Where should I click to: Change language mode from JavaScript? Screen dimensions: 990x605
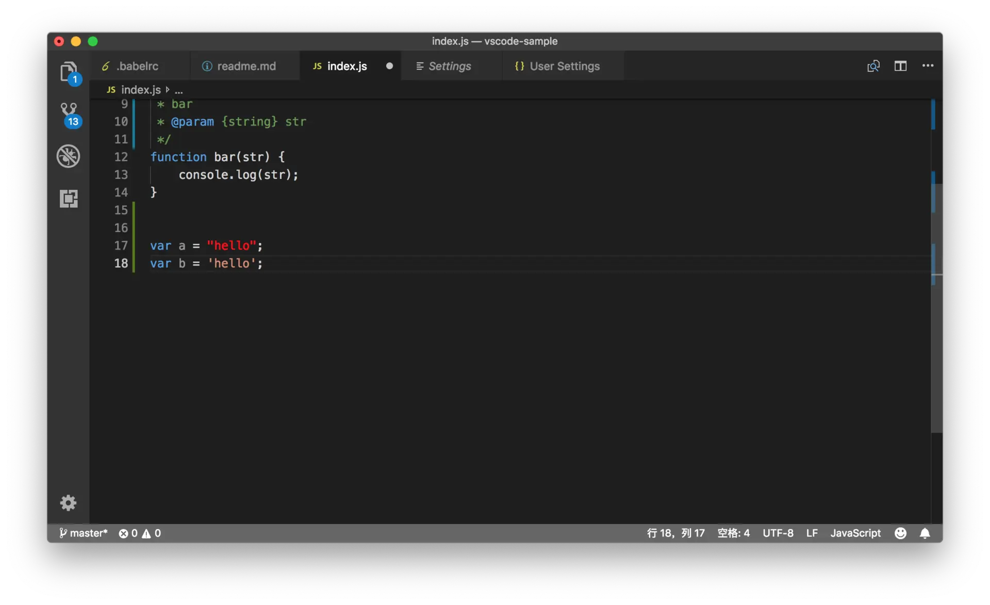(855, 533)
